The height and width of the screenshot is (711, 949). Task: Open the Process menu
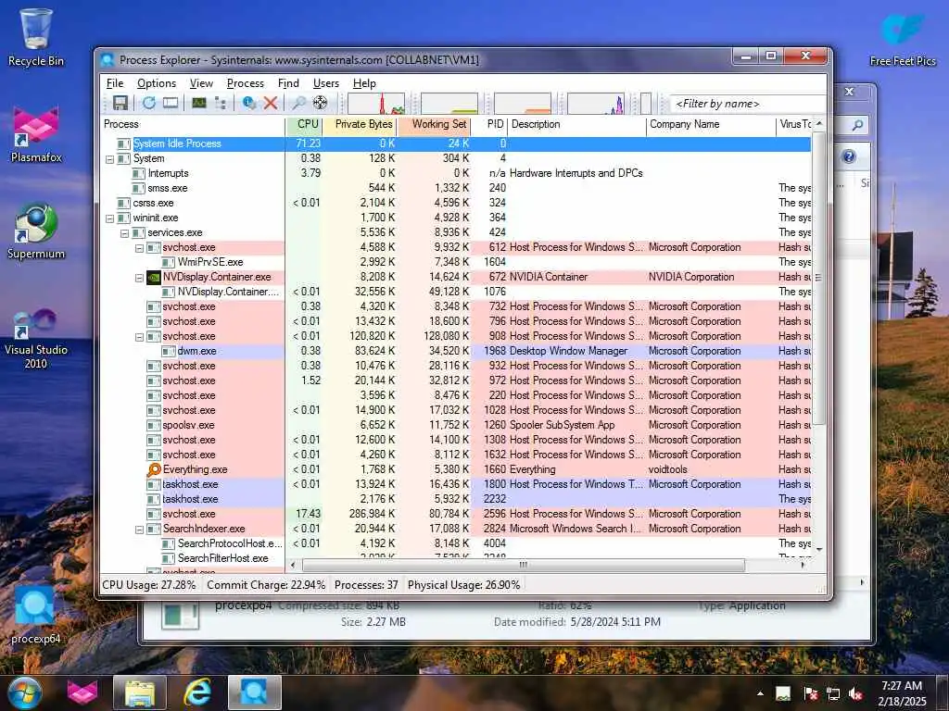245,83
